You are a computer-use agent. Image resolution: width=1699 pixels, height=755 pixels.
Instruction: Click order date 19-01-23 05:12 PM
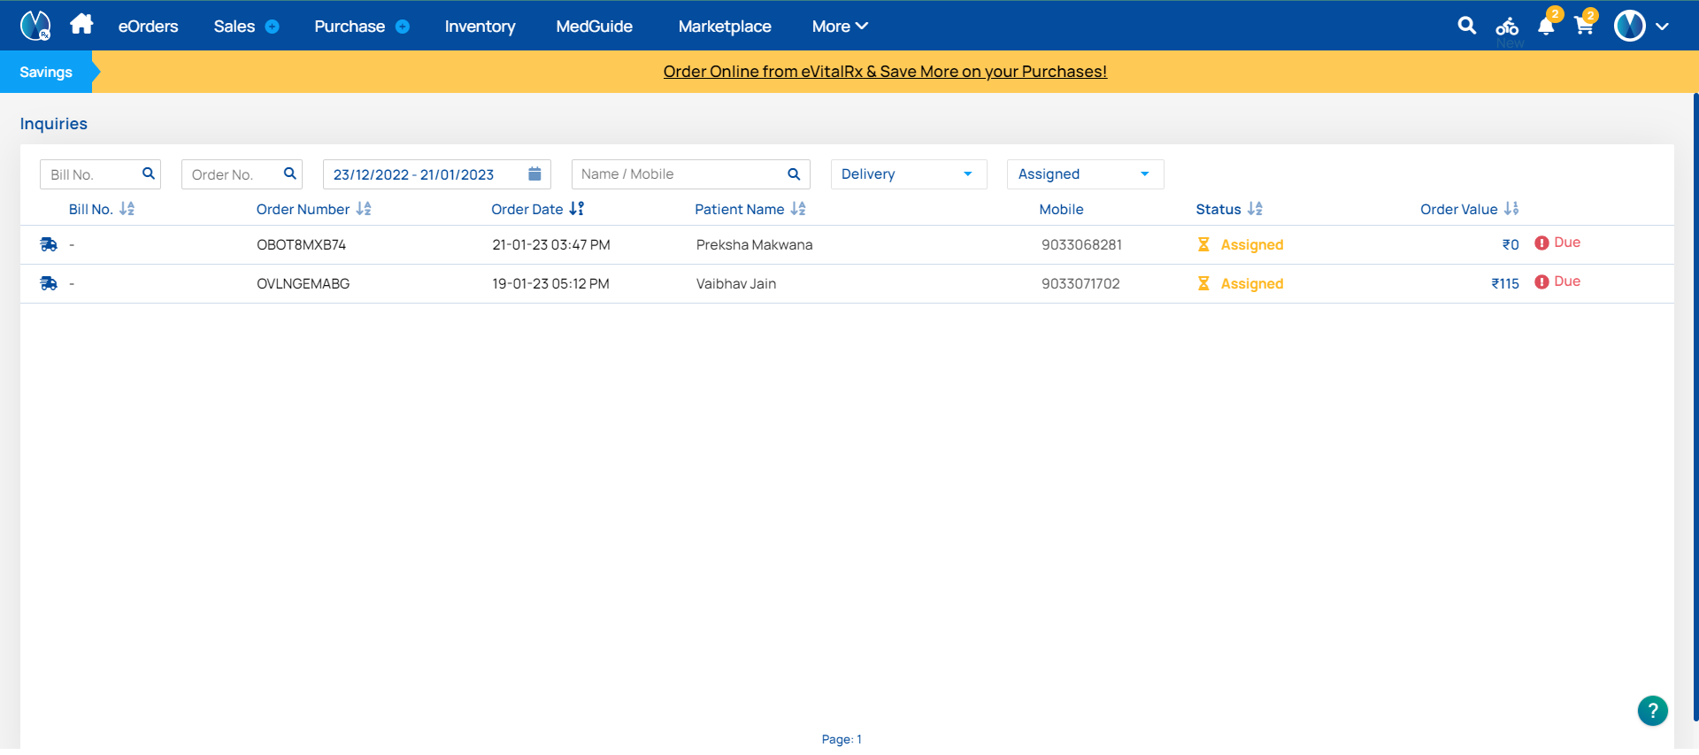pyautogui.click(x=550, y=284)
